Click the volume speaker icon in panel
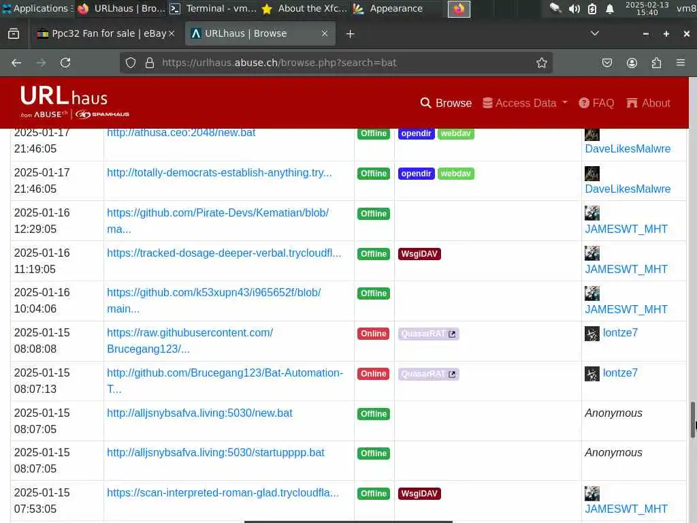Image resolution: width=697 pixels, height=523 pixels. tap(574, 8)
